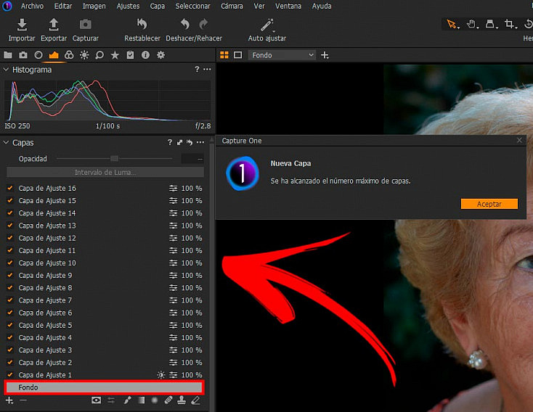Open the Color tool tab icon
This screenshot has width=533, height=412.
point(69,55)
